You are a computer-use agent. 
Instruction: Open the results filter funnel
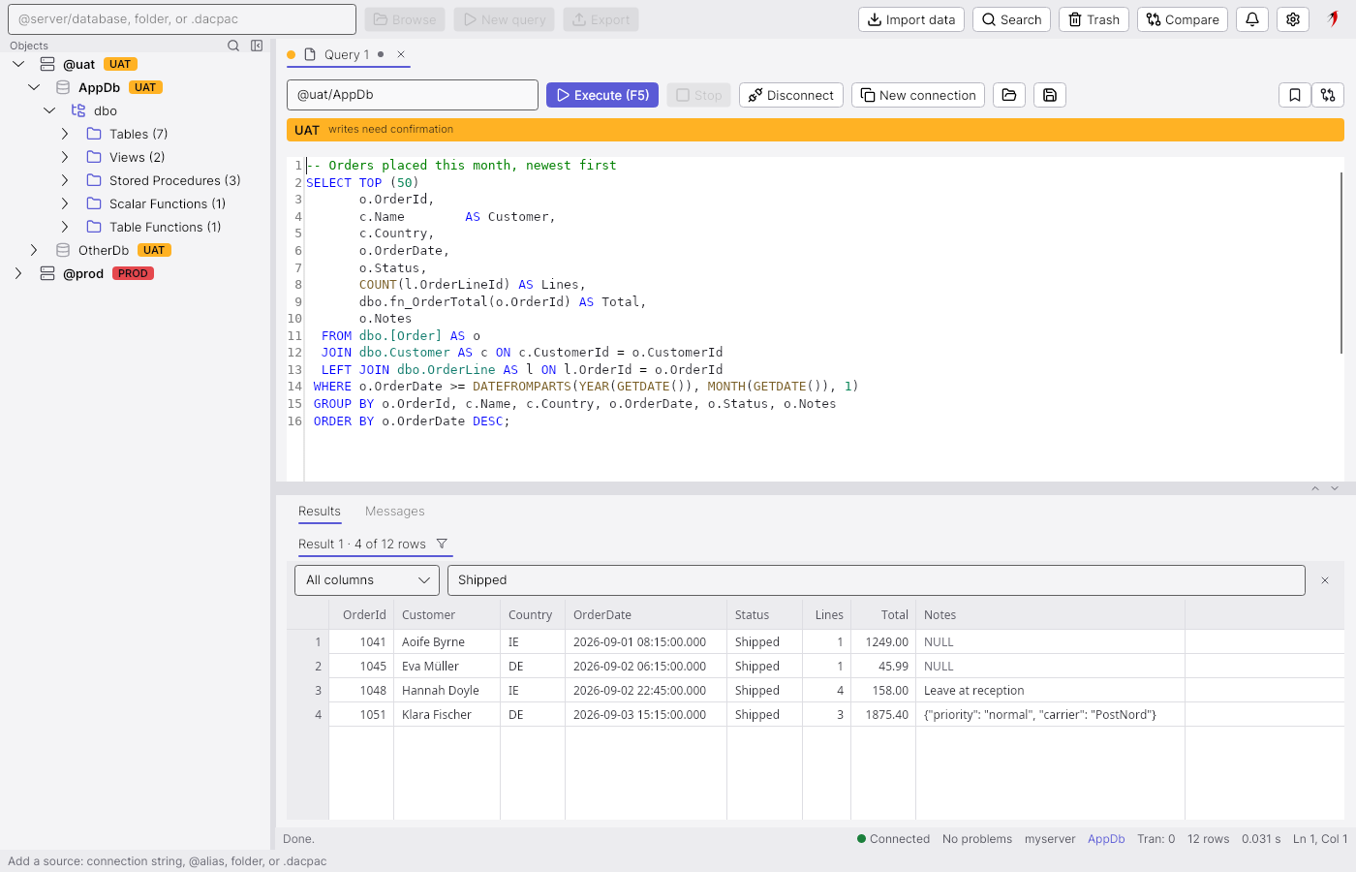pos(442,544)
